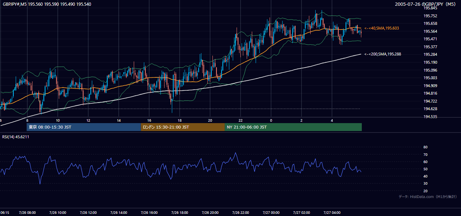Select the 7/26 20:00 timeline label

[210, 213]
